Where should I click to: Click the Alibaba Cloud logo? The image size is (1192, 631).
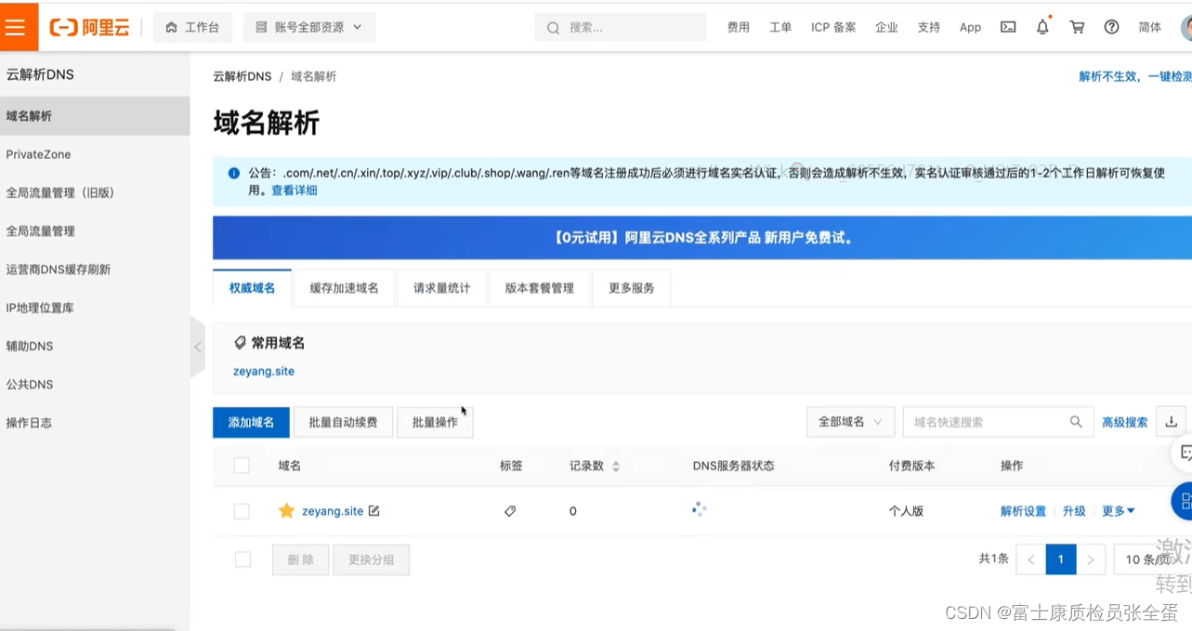pyautogui.click(x=89, y=28)
